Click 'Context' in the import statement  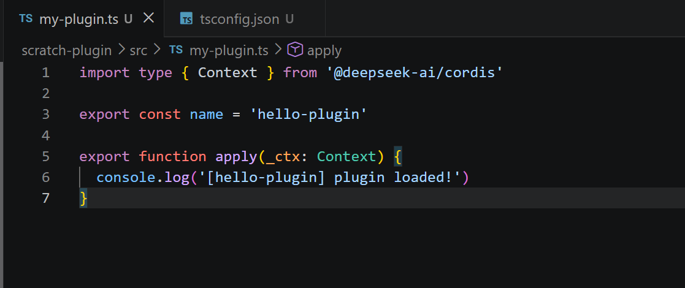pyautogui.click(x=228, y=72)
